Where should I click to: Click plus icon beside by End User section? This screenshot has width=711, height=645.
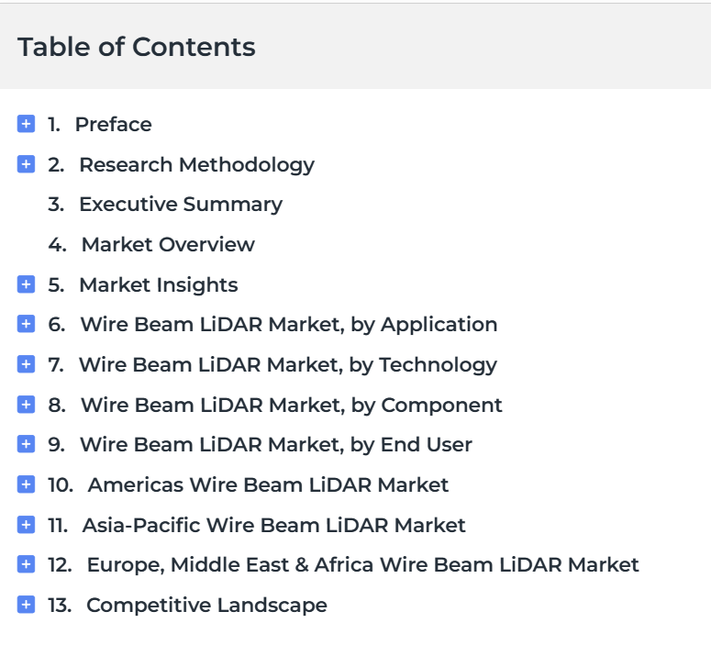[26, 444]
